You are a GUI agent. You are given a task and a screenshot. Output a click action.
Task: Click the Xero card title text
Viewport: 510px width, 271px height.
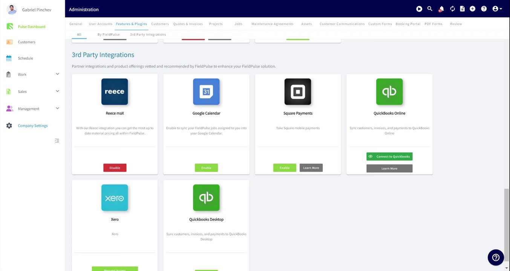coord(115,219)
